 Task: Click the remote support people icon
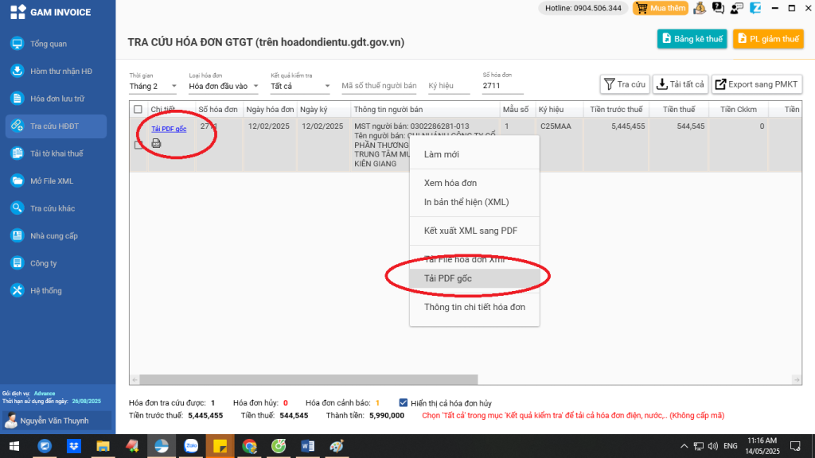(736, 8)
